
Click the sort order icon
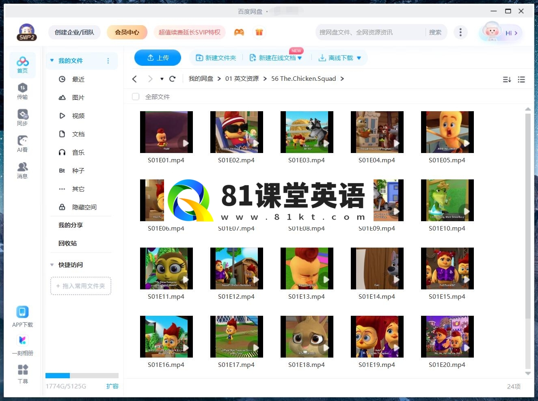tap(507, 80)
